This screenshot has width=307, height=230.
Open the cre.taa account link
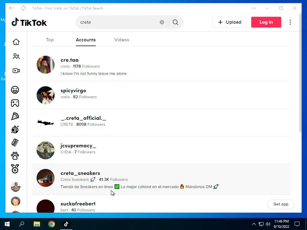coord(70,60)
